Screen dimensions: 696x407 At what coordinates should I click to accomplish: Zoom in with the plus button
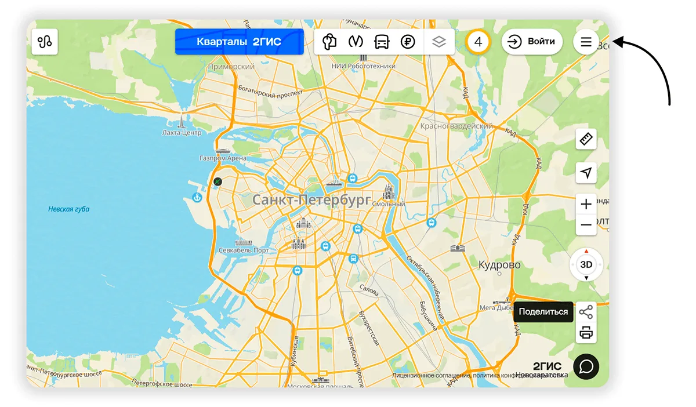tap(586, 204)
